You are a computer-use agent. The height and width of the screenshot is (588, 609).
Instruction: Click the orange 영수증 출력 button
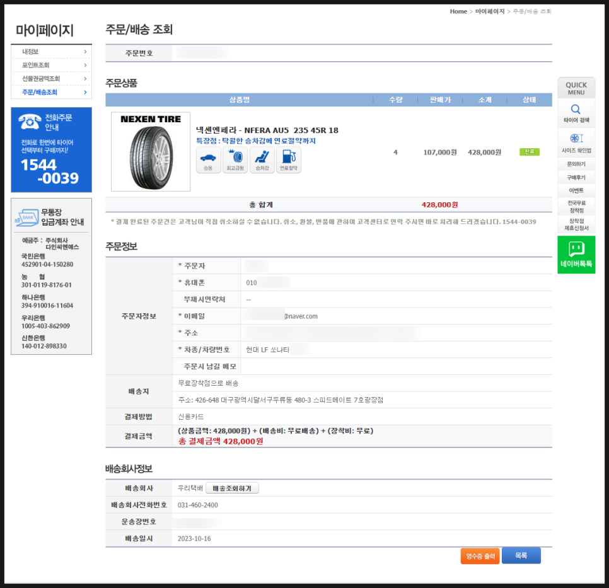(480, 556)
